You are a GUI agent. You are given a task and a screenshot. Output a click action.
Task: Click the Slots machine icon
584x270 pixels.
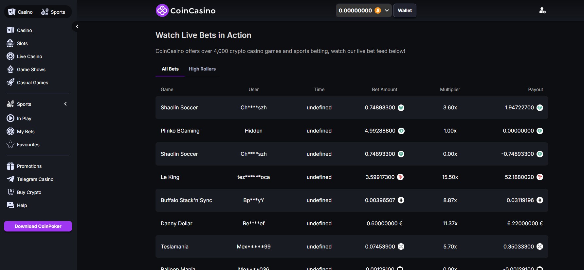point(10,43)
